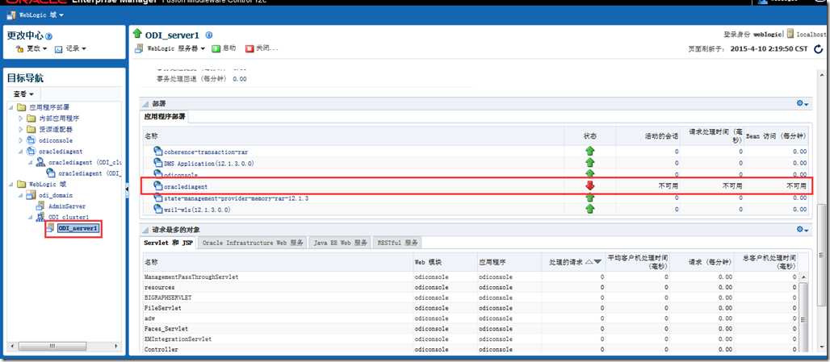Open the WebLogic 域 top menu
Screen dimensions: 830x362
coord(40,15)
